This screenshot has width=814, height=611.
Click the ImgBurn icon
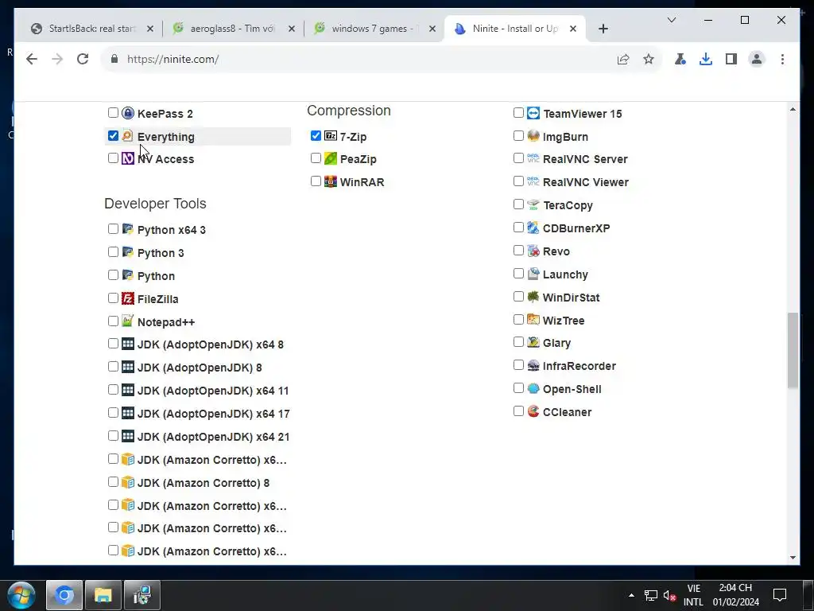[x=533, y=135]
